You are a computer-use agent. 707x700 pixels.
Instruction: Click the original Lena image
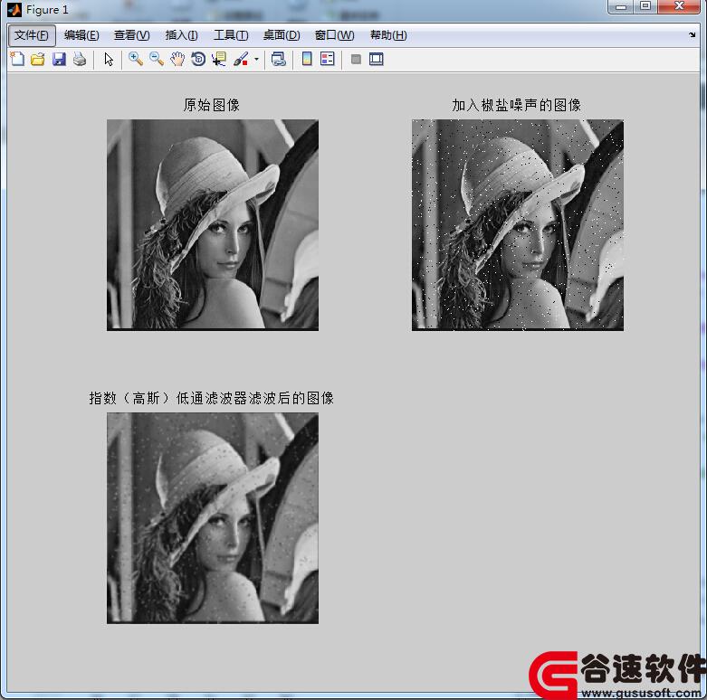213,225
